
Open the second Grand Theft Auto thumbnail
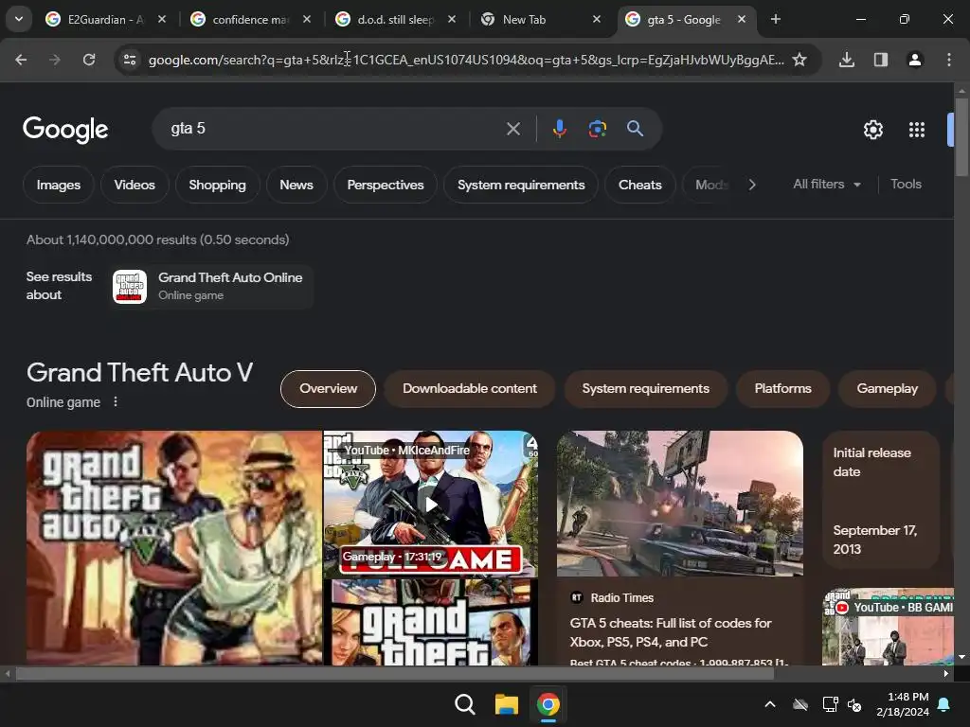pos(431,623)
